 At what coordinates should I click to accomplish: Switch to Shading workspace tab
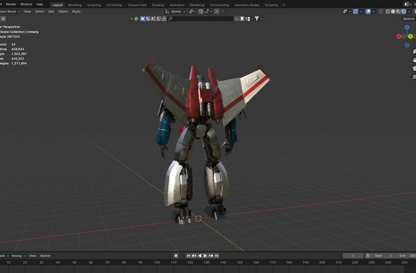[158, 5]
